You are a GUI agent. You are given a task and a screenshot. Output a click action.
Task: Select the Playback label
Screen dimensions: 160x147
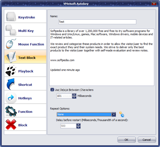(26, 71)
